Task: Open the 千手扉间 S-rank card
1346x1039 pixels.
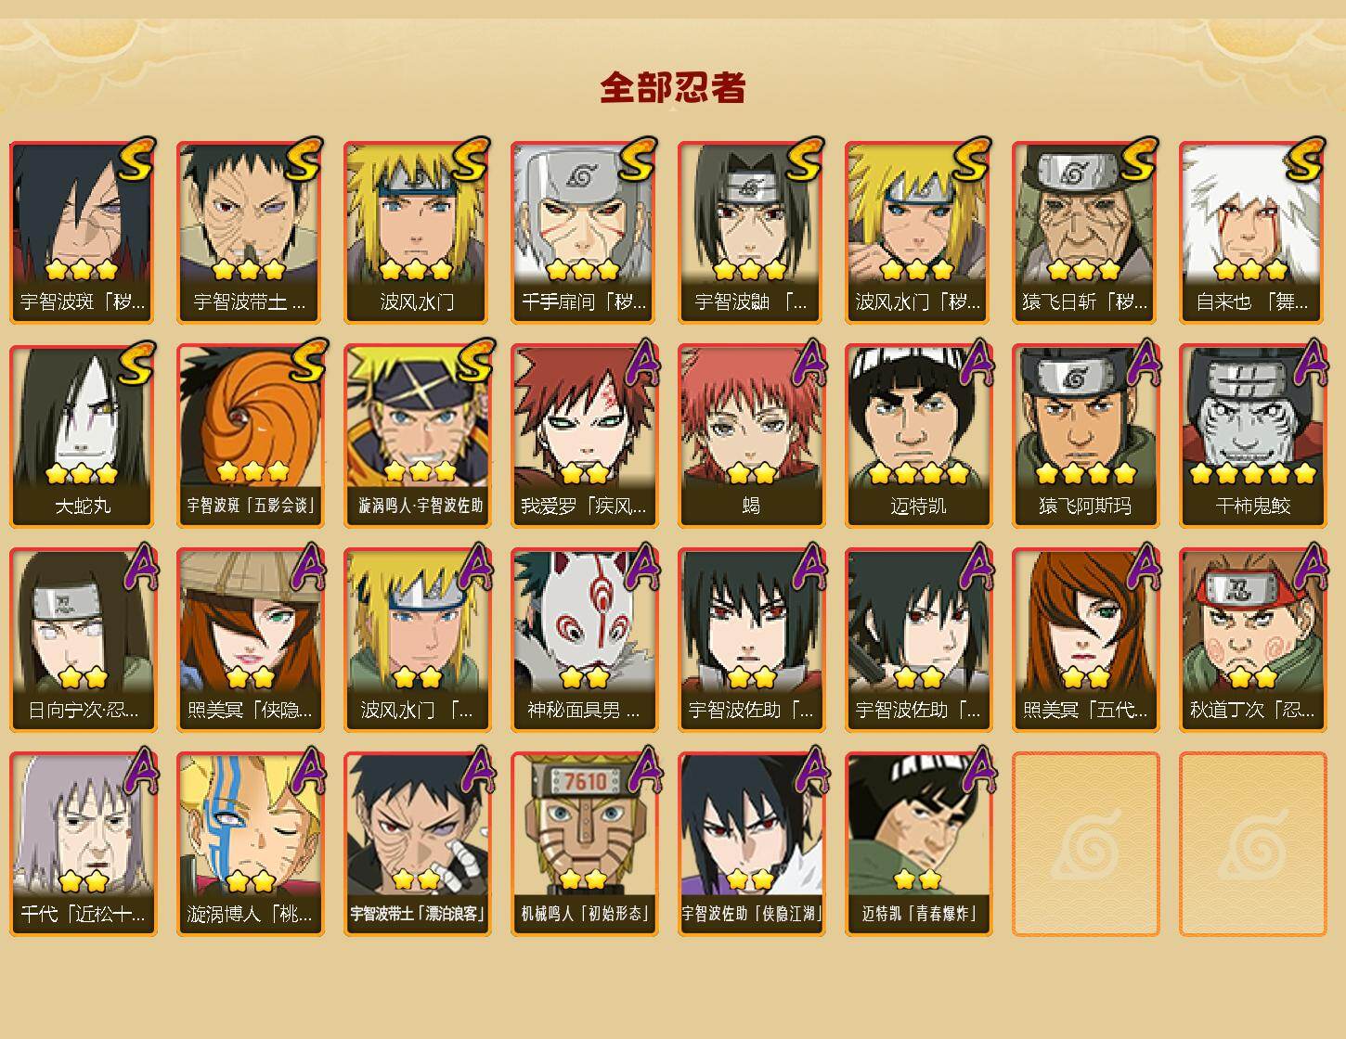Action: coord(585,232)
